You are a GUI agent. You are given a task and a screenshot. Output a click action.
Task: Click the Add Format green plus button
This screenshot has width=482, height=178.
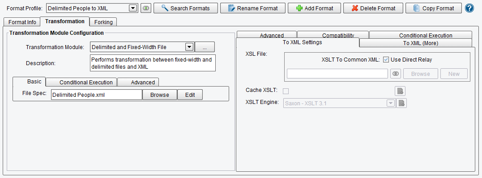pyautogui.click(x=314, y=8)
